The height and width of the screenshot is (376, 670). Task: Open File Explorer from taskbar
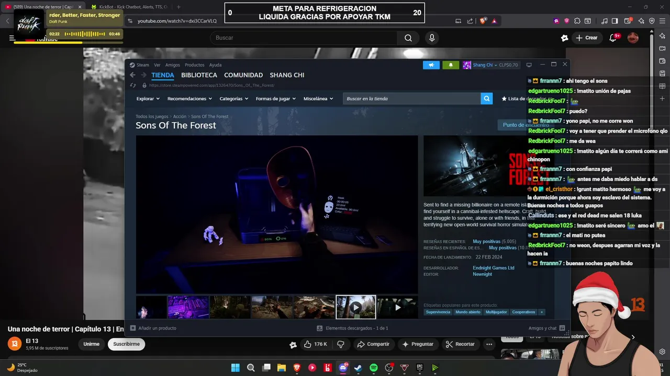282,368
